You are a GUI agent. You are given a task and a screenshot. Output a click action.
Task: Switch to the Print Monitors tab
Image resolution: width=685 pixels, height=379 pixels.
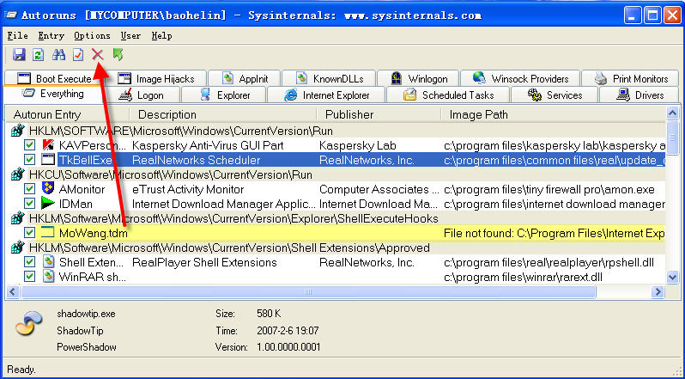pyautogui.click(x=631, y=79)
